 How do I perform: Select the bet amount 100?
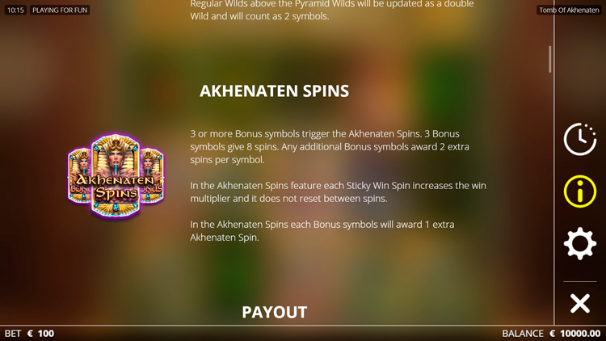click(x=46, y=333)
